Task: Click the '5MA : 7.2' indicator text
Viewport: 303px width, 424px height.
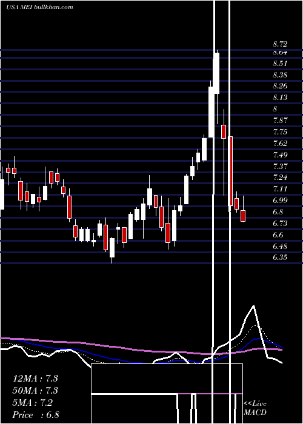Action: pos(33,403)
